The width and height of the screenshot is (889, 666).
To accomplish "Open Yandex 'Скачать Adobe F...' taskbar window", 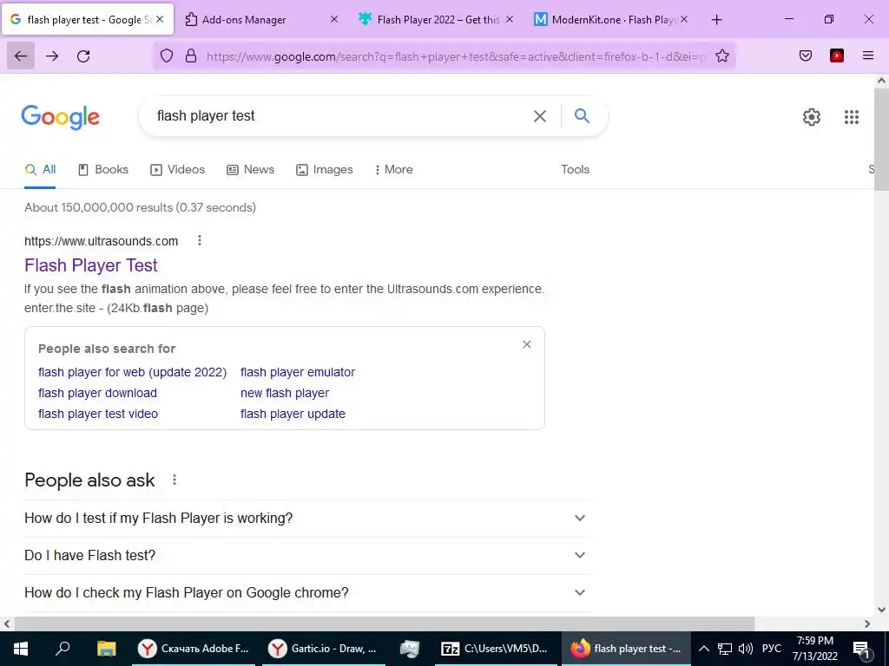I will point(194,649).
